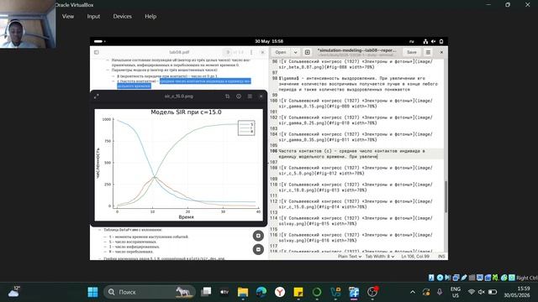Open the GNOME volume status icon
Viewport: 538px width, 302px height.
[434, 41]
